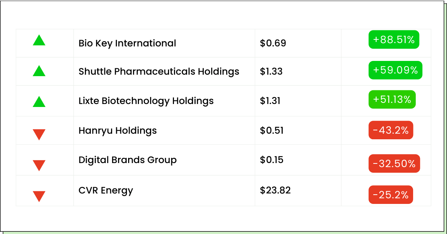Click the green up arrow for Shuttle Pharmaceuticals
This screenshot has width=447, height=234.
[39, 71]
